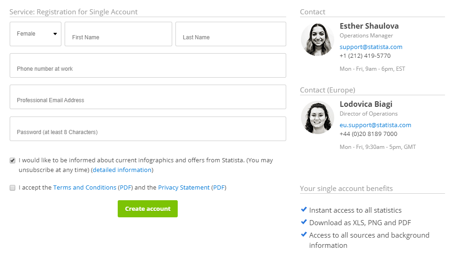This screenshot has width=451, height=258.
Task: Click the eu.support@statista.com email link
Action: (x=375, y=125)
